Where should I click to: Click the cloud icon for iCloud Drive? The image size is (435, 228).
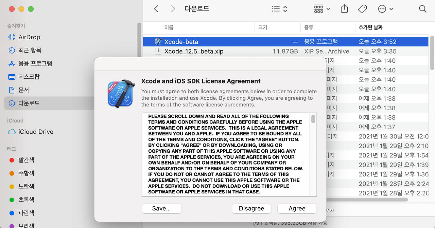[12, 132]
